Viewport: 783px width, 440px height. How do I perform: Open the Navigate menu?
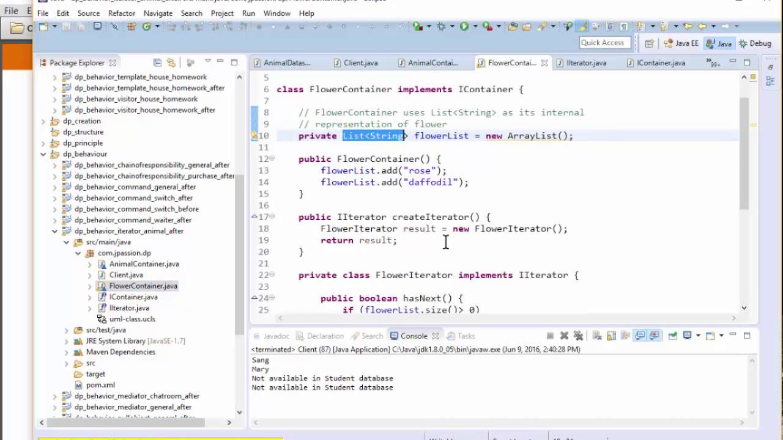(158, 13)
